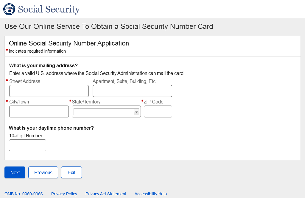Click the State/Territory label text
This screenshot has height=198, width=305.
[86, 102]
